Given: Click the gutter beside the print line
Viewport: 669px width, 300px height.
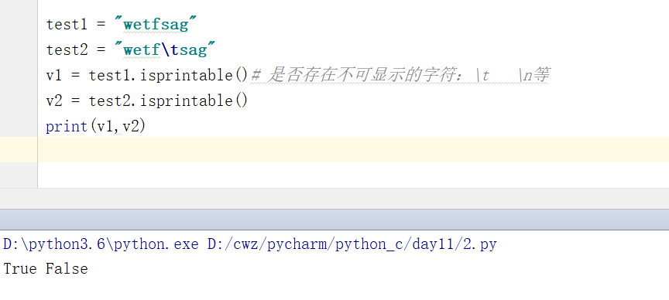Looking at the screenshot, I should (19, 127).
